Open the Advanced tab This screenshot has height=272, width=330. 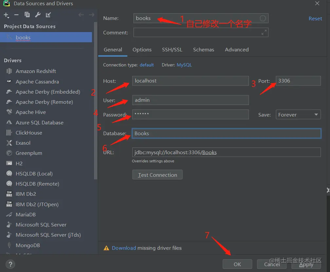click(237, 50)
